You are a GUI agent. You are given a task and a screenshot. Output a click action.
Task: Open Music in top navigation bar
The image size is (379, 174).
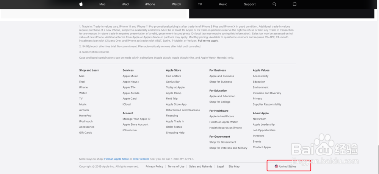223,4
